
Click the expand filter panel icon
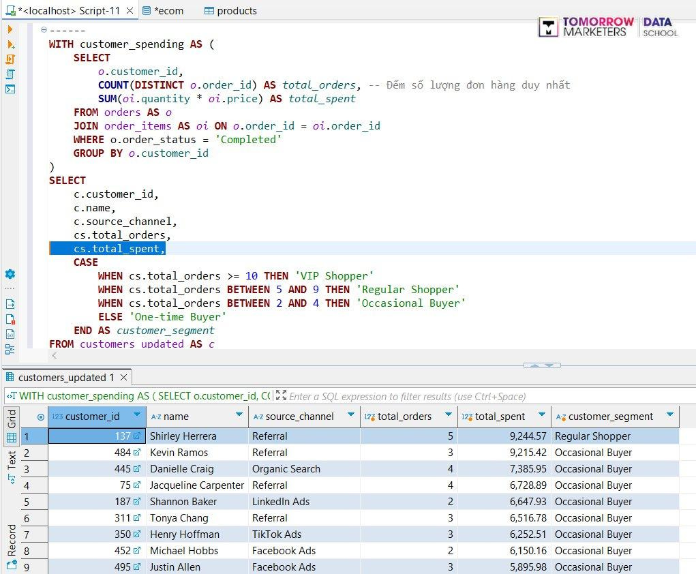281,395
